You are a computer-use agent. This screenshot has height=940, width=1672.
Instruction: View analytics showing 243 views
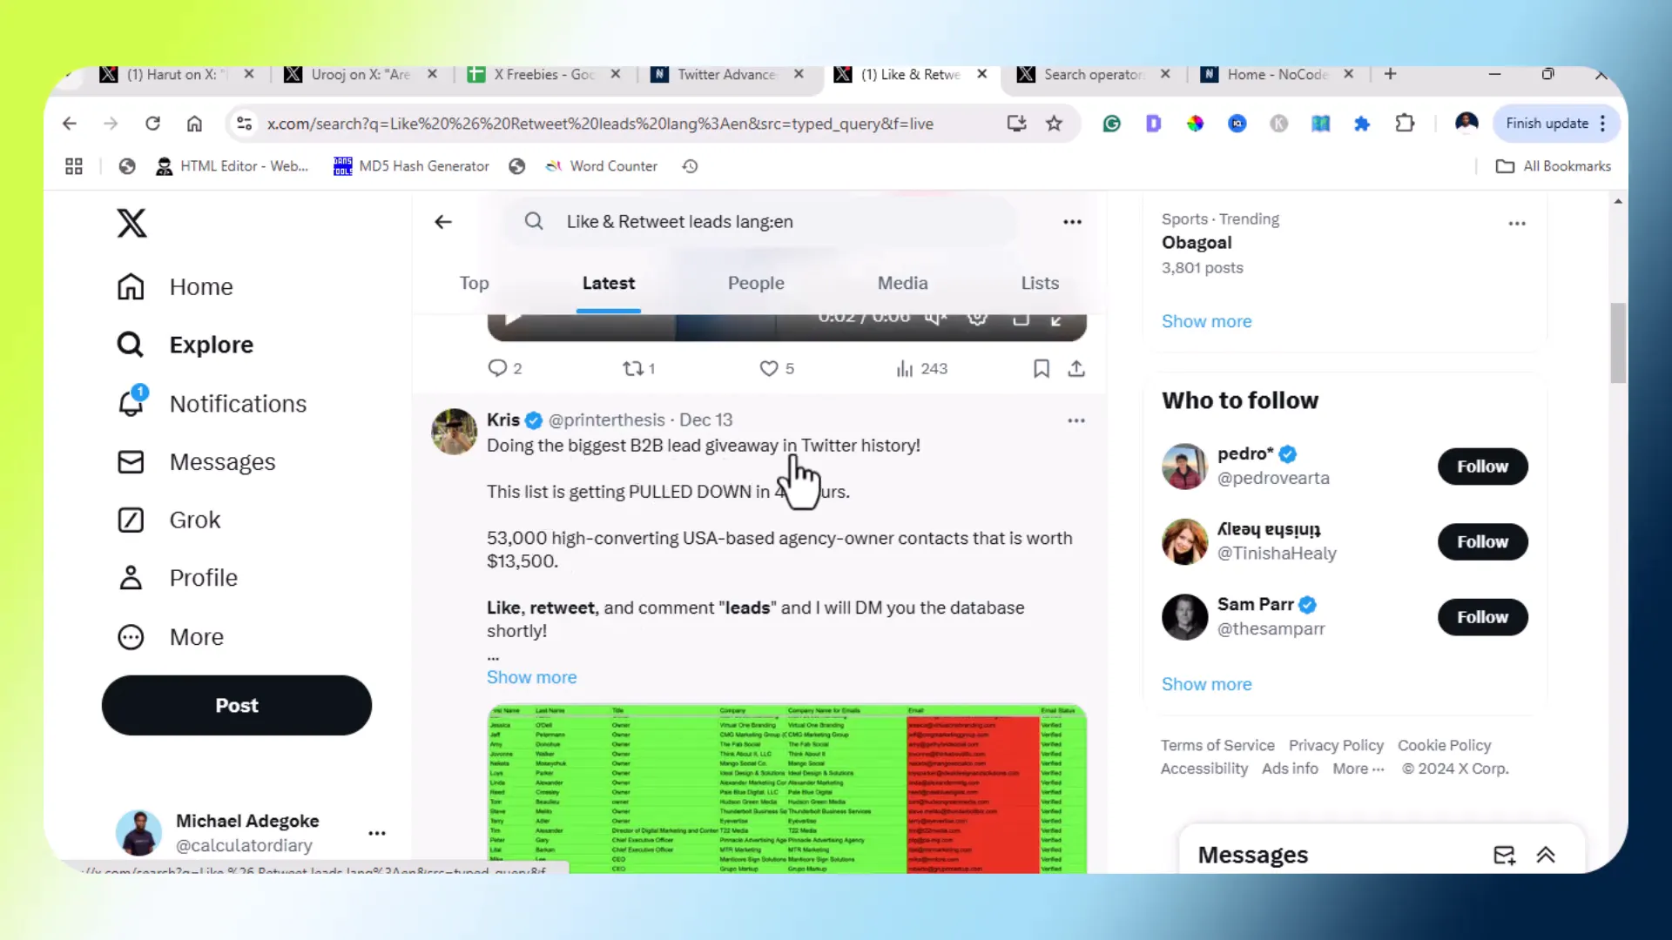pos(921,368)
